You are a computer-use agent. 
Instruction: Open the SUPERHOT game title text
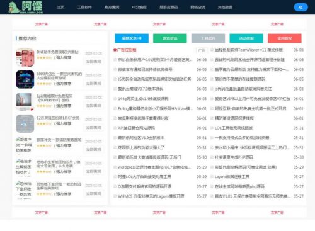point(54,98)
